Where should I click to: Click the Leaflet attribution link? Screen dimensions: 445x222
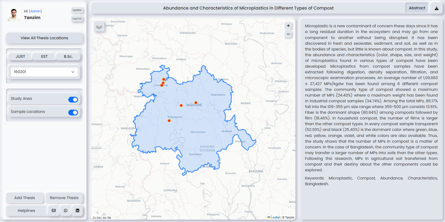(275, 217)
